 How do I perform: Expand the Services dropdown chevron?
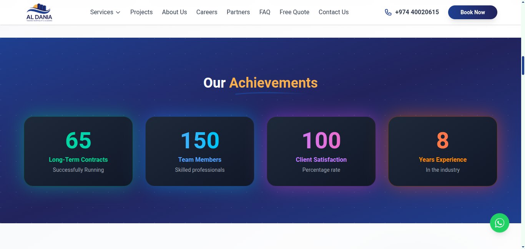118,12
